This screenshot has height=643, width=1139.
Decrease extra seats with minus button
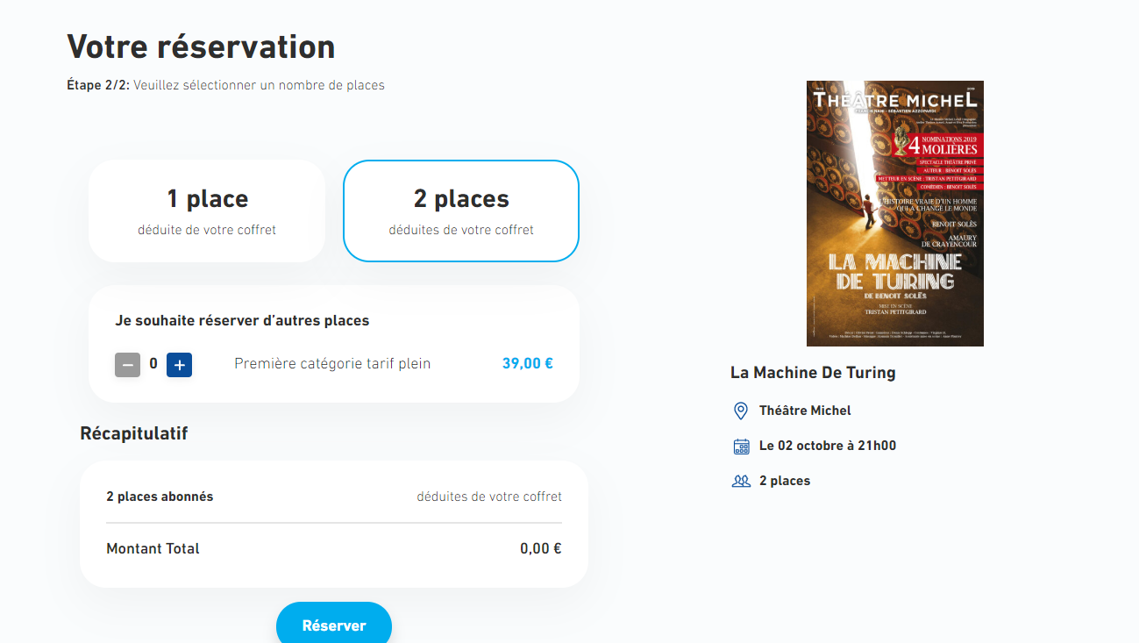point(127,364)
